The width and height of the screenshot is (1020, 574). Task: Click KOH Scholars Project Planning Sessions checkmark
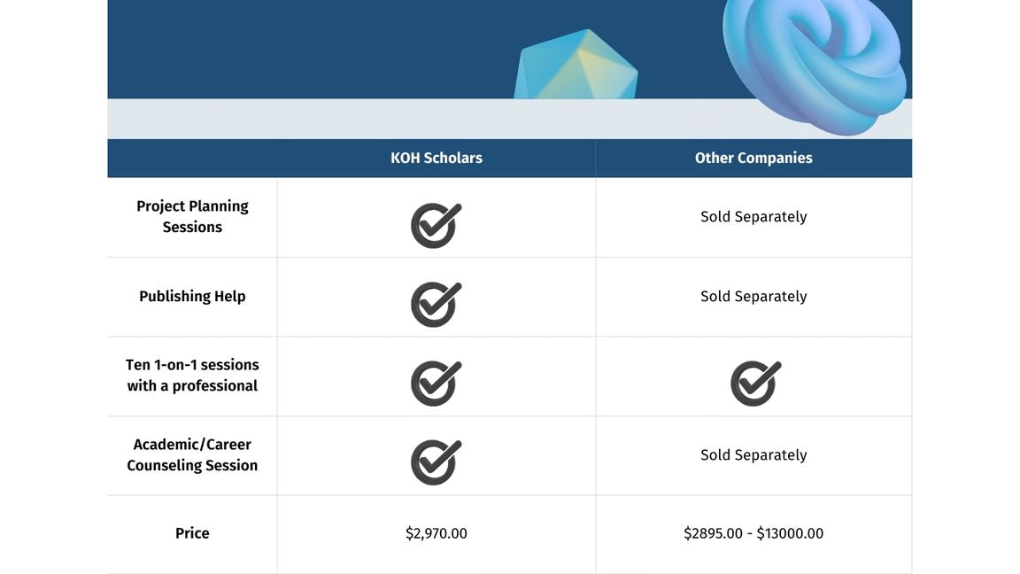436,225
